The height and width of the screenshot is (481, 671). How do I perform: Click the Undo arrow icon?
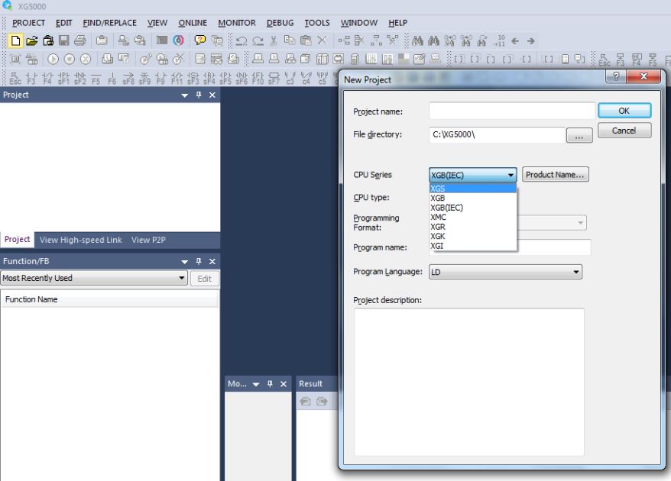tap(241, 41)
